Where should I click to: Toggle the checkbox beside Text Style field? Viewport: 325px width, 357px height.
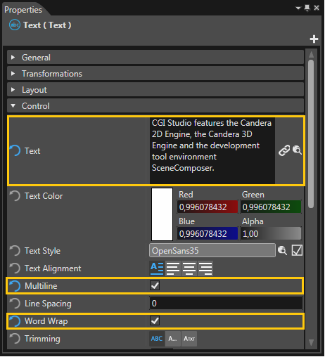[x=297, y=250]
